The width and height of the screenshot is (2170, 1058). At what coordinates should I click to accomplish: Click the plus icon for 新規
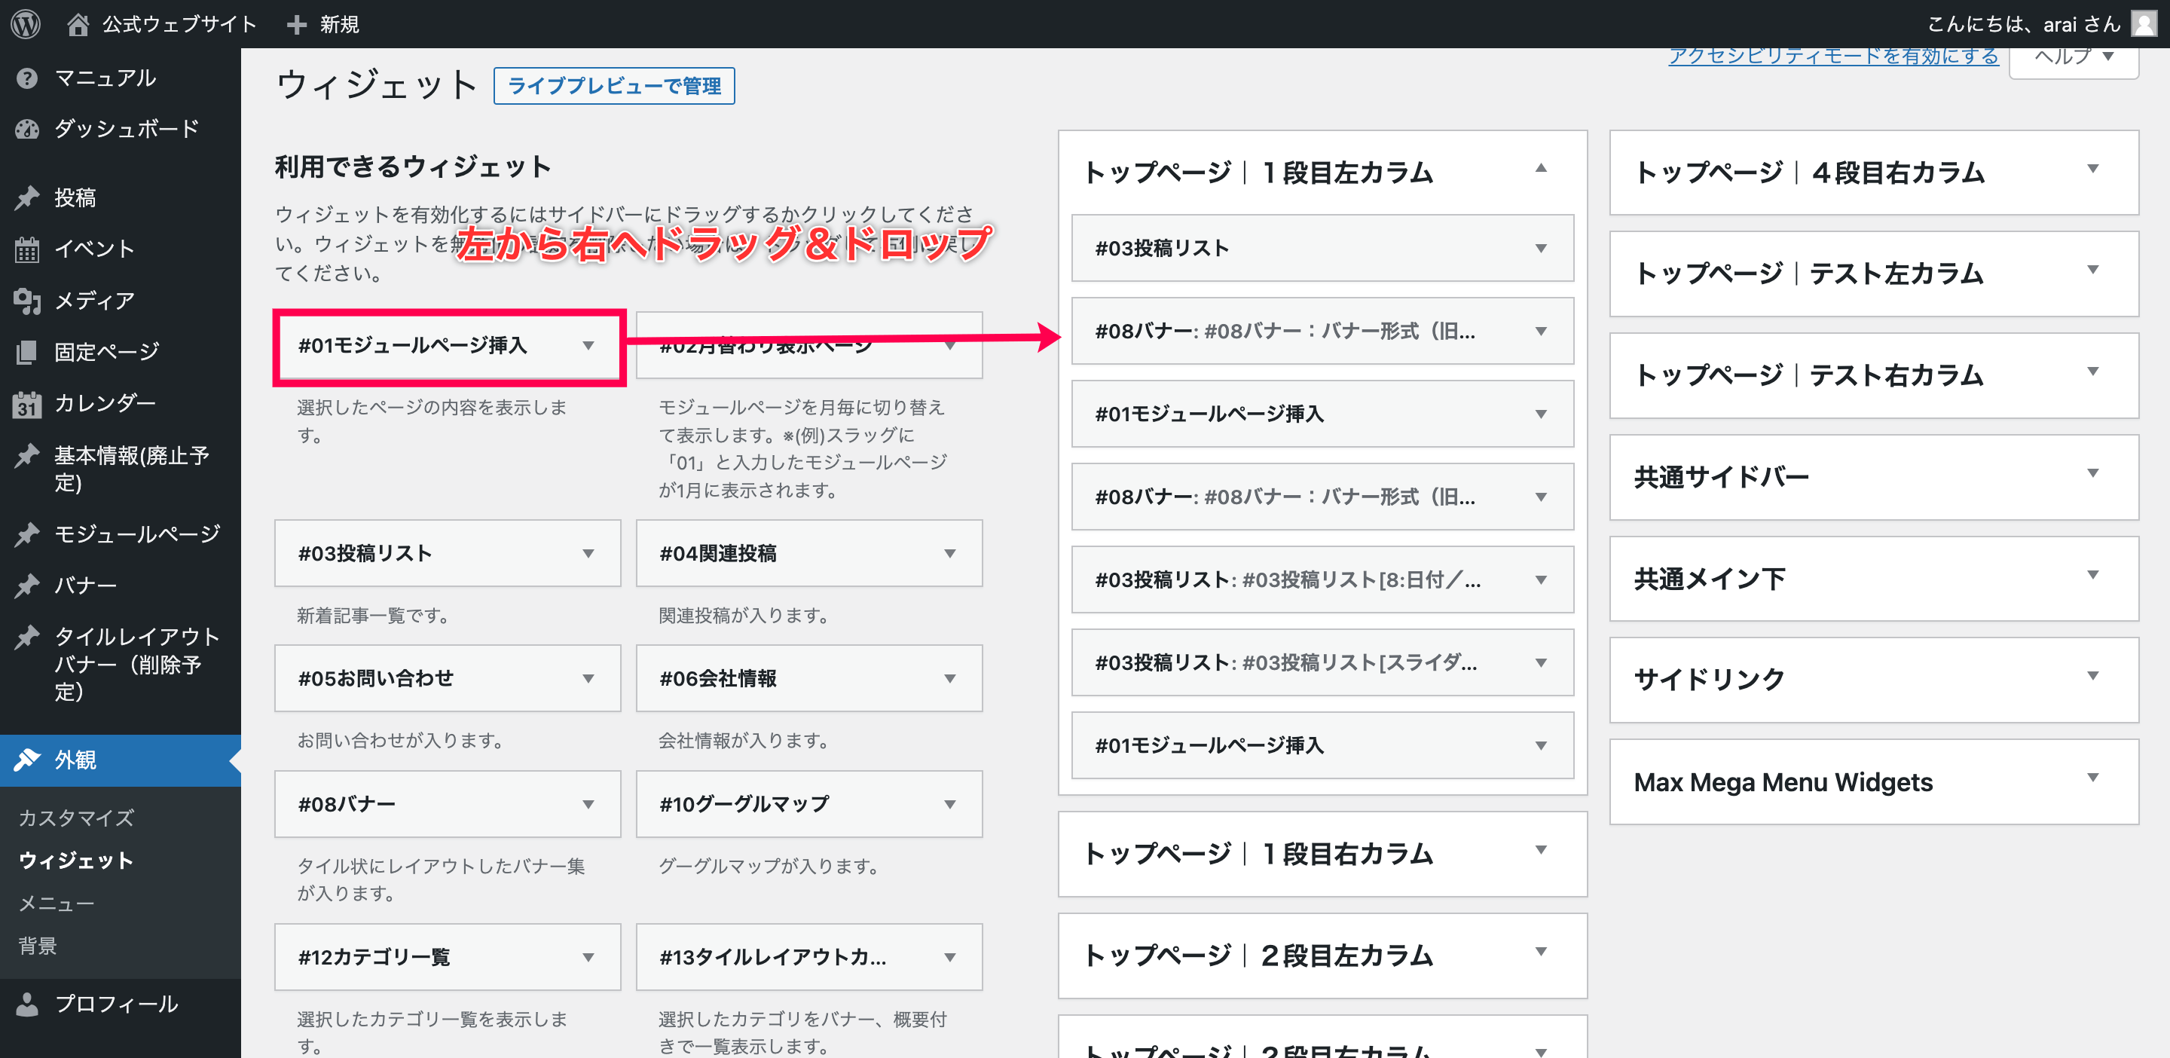click(x=295, y=24)
